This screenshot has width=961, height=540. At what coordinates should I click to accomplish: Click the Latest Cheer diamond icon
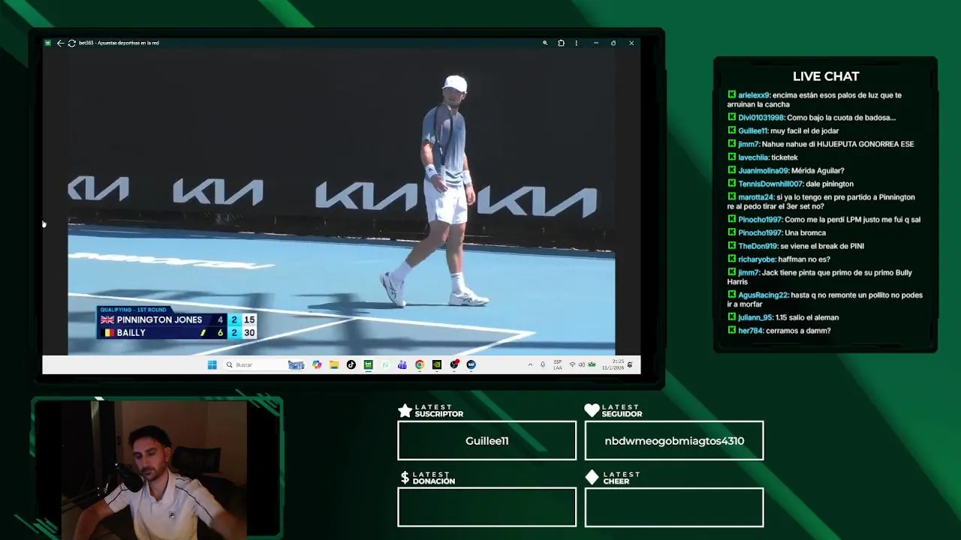(x=592, y=477)
